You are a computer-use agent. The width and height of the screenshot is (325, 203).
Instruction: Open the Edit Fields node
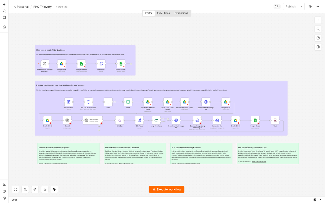[x=139, y=120]
